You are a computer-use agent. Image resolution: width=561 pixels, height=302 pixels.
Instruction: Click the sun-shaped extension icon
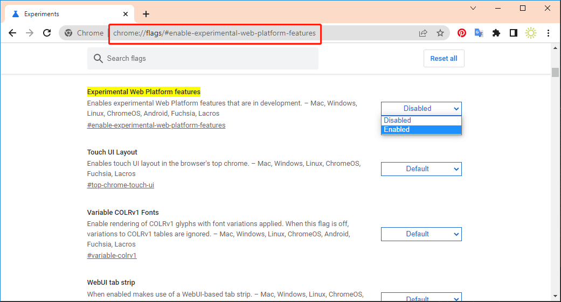coord(531,33)
